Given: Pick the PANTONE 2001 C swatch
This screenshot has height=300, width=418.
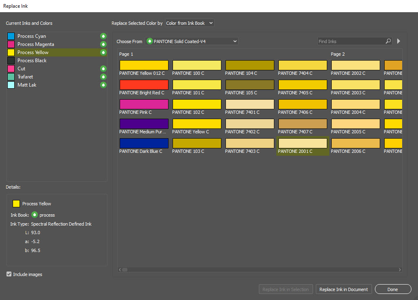Looking at the screenshot, I should click(302, 143).
